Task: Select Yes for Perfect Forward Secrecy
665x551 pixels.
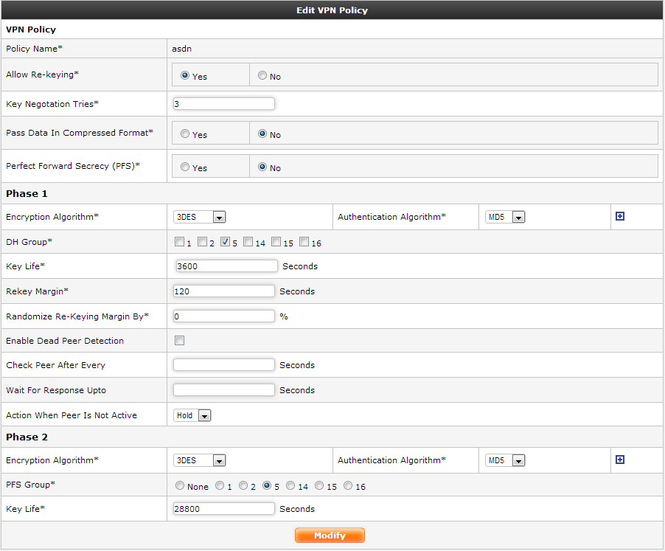Action: pos(185,167)
